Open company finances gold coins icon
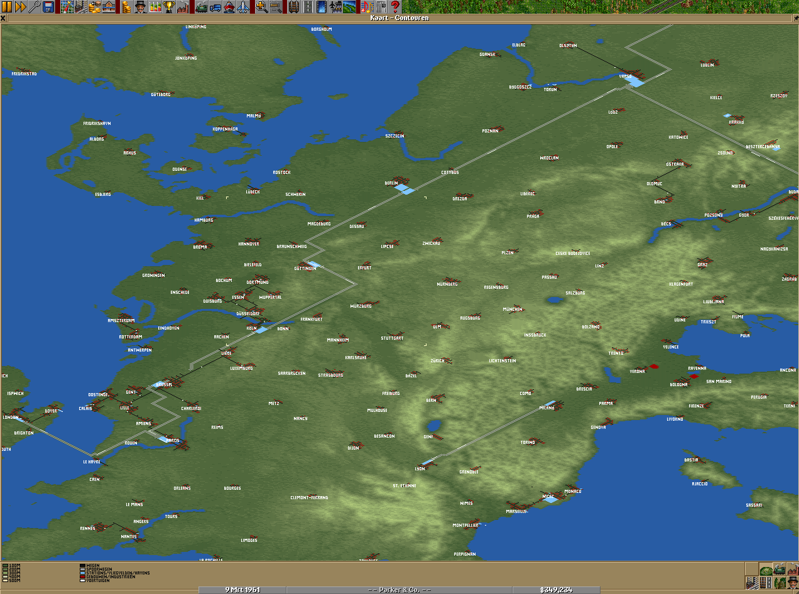The width and height of the screenshot is (799, 594). pos(128,8)
